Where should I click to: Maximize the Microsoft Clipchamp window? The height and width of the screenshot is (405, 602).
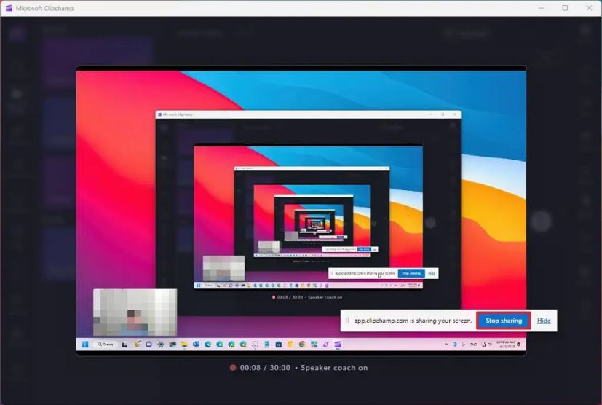coord(565,8)
